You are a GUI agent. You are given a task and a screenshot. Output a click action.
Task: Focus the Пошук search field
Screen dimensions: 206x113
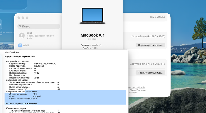[39, 26]
